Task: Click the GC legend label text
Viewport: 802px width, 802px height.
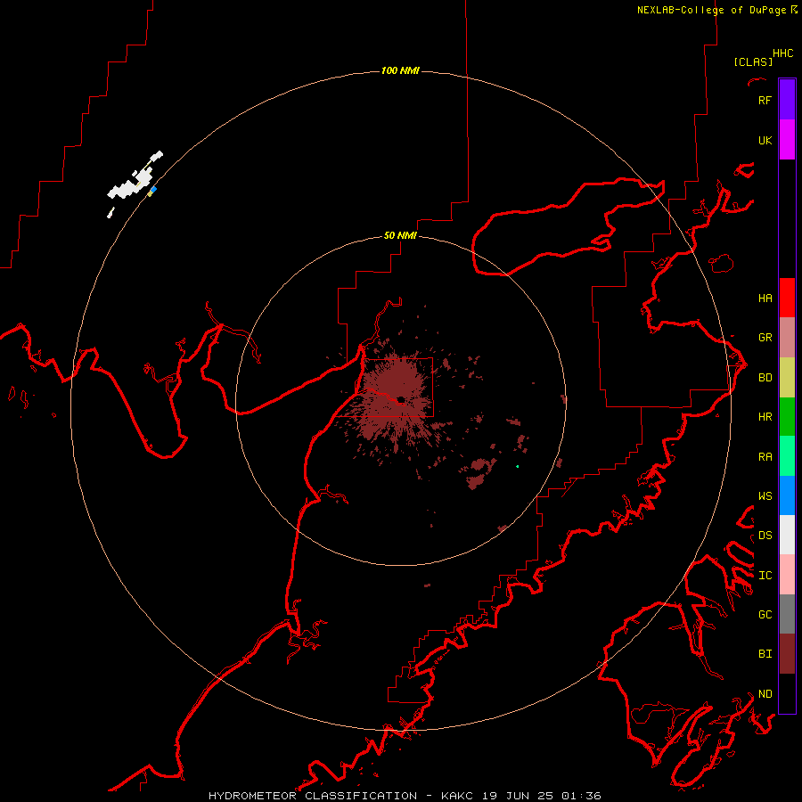Action: (765, 615)
